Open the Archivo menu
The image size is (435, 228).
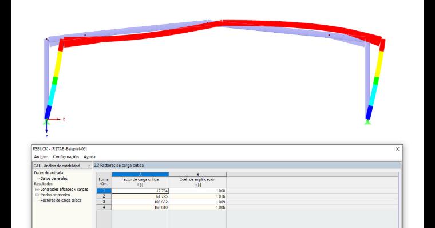(41, 157)
